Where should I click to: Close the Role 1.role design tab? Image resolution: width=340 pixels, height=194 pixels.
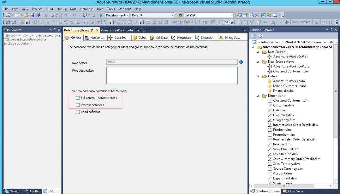[x=97, y=30]
